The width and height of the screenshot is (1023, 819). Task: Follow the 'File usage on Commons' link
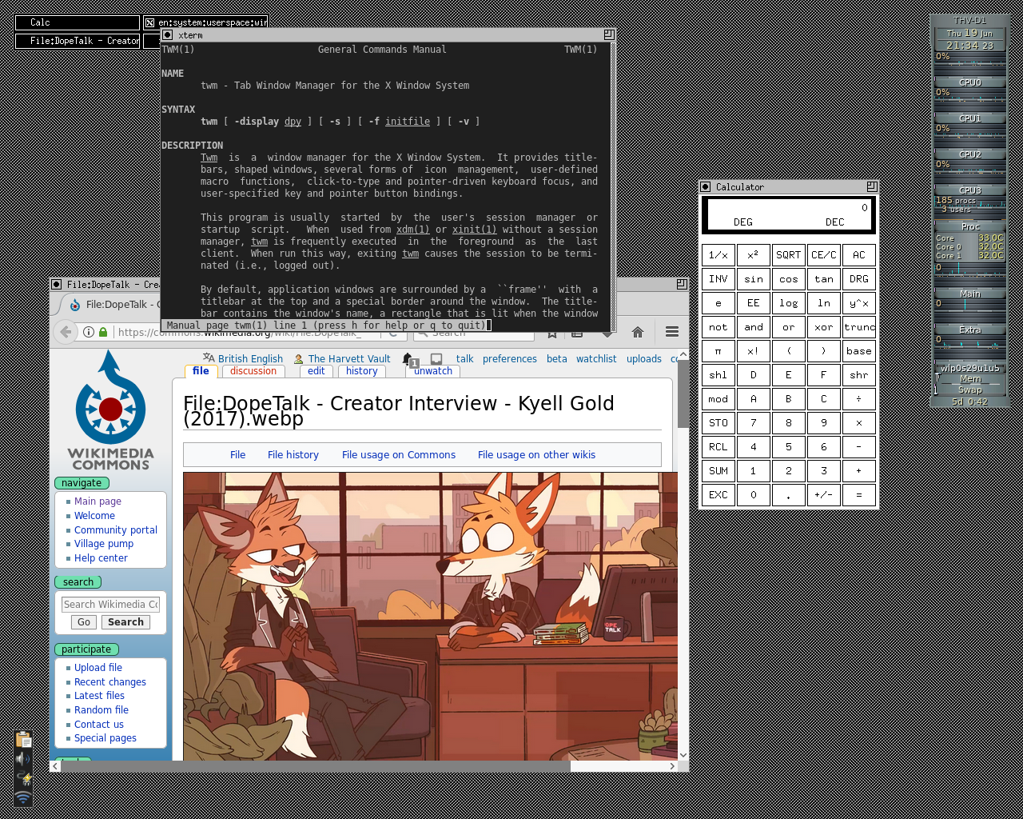coord(398,455)
